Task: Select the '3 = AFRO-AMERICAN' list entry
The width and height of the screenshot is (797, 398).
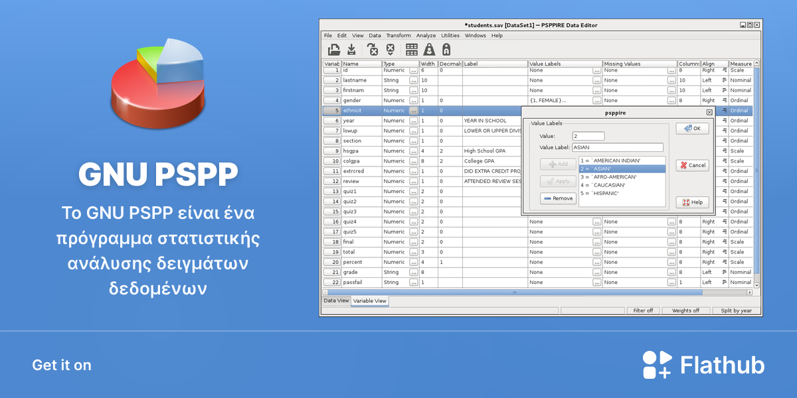Action: [x=622, y=177]
